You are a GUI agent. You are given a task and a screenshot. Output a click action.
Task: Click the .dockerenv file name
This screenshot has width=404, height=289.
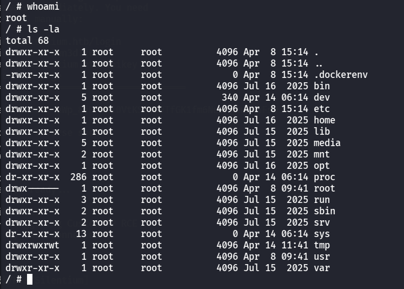point(340,75)
